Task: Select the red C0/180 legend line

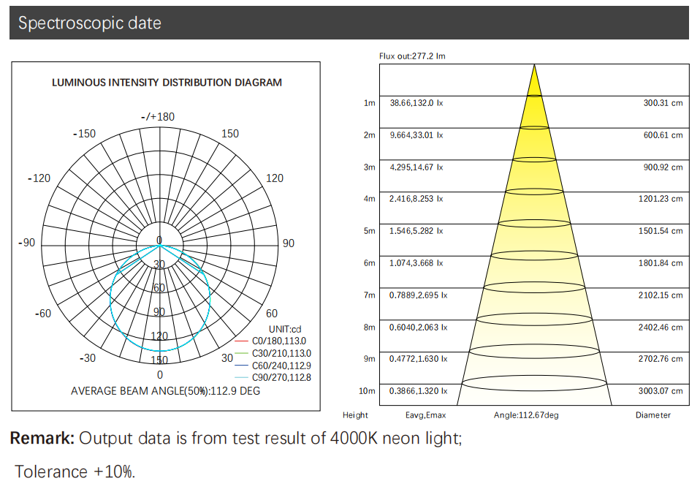Action: click(x=242, y=341)
